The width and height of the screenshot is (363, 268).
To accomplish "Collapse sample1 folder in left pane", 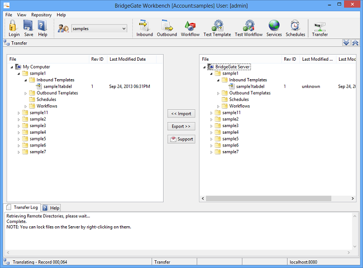I will 19,74.
